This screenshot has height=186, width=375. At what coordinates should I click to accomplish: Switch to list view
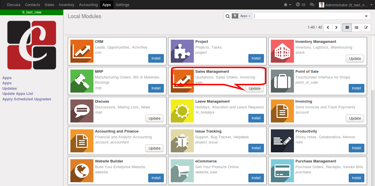[x=357, y=28]
